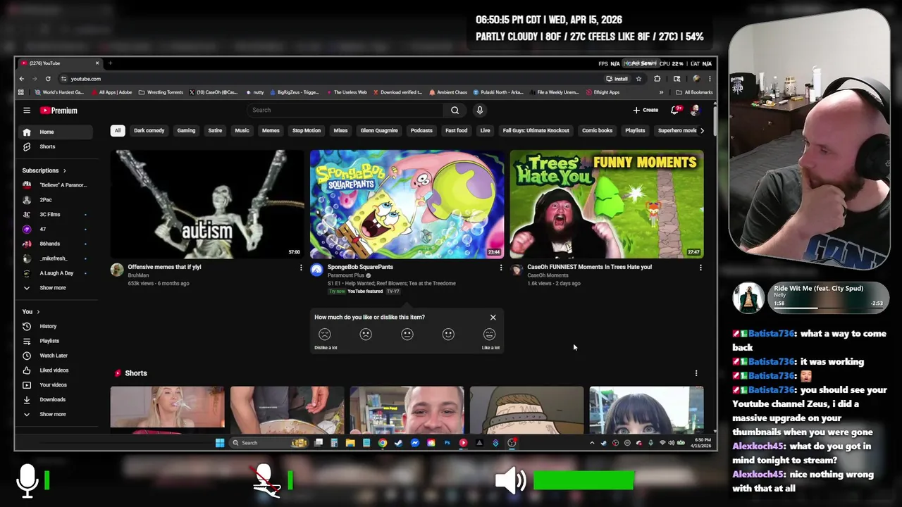Reload the page in Chrome

click(48, 79)
